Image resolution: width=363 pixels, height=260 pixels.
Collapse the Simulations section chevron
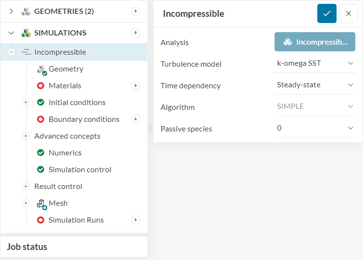pyautogui.click(x=12, y=33)
